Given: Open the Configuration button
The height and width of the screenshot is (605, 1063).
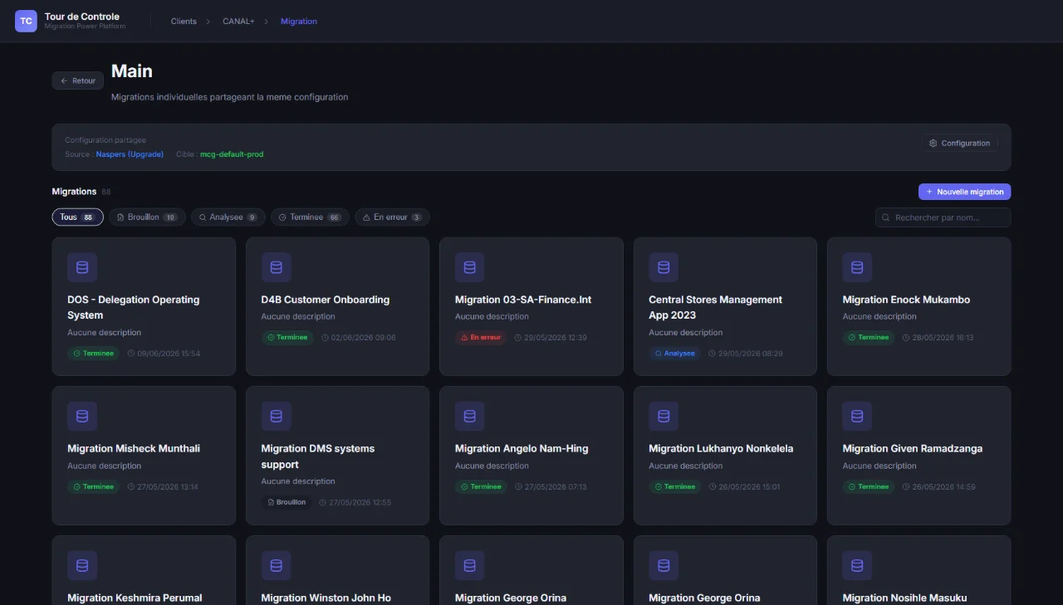Looking at the screenshot, I should pyautogui.click(x=959, y=143).
